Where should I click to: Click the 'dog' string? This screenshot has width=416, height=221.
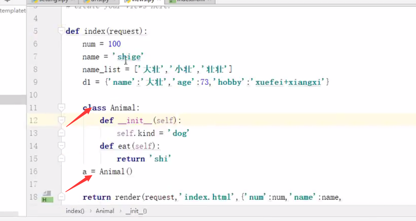click(179, 133)
